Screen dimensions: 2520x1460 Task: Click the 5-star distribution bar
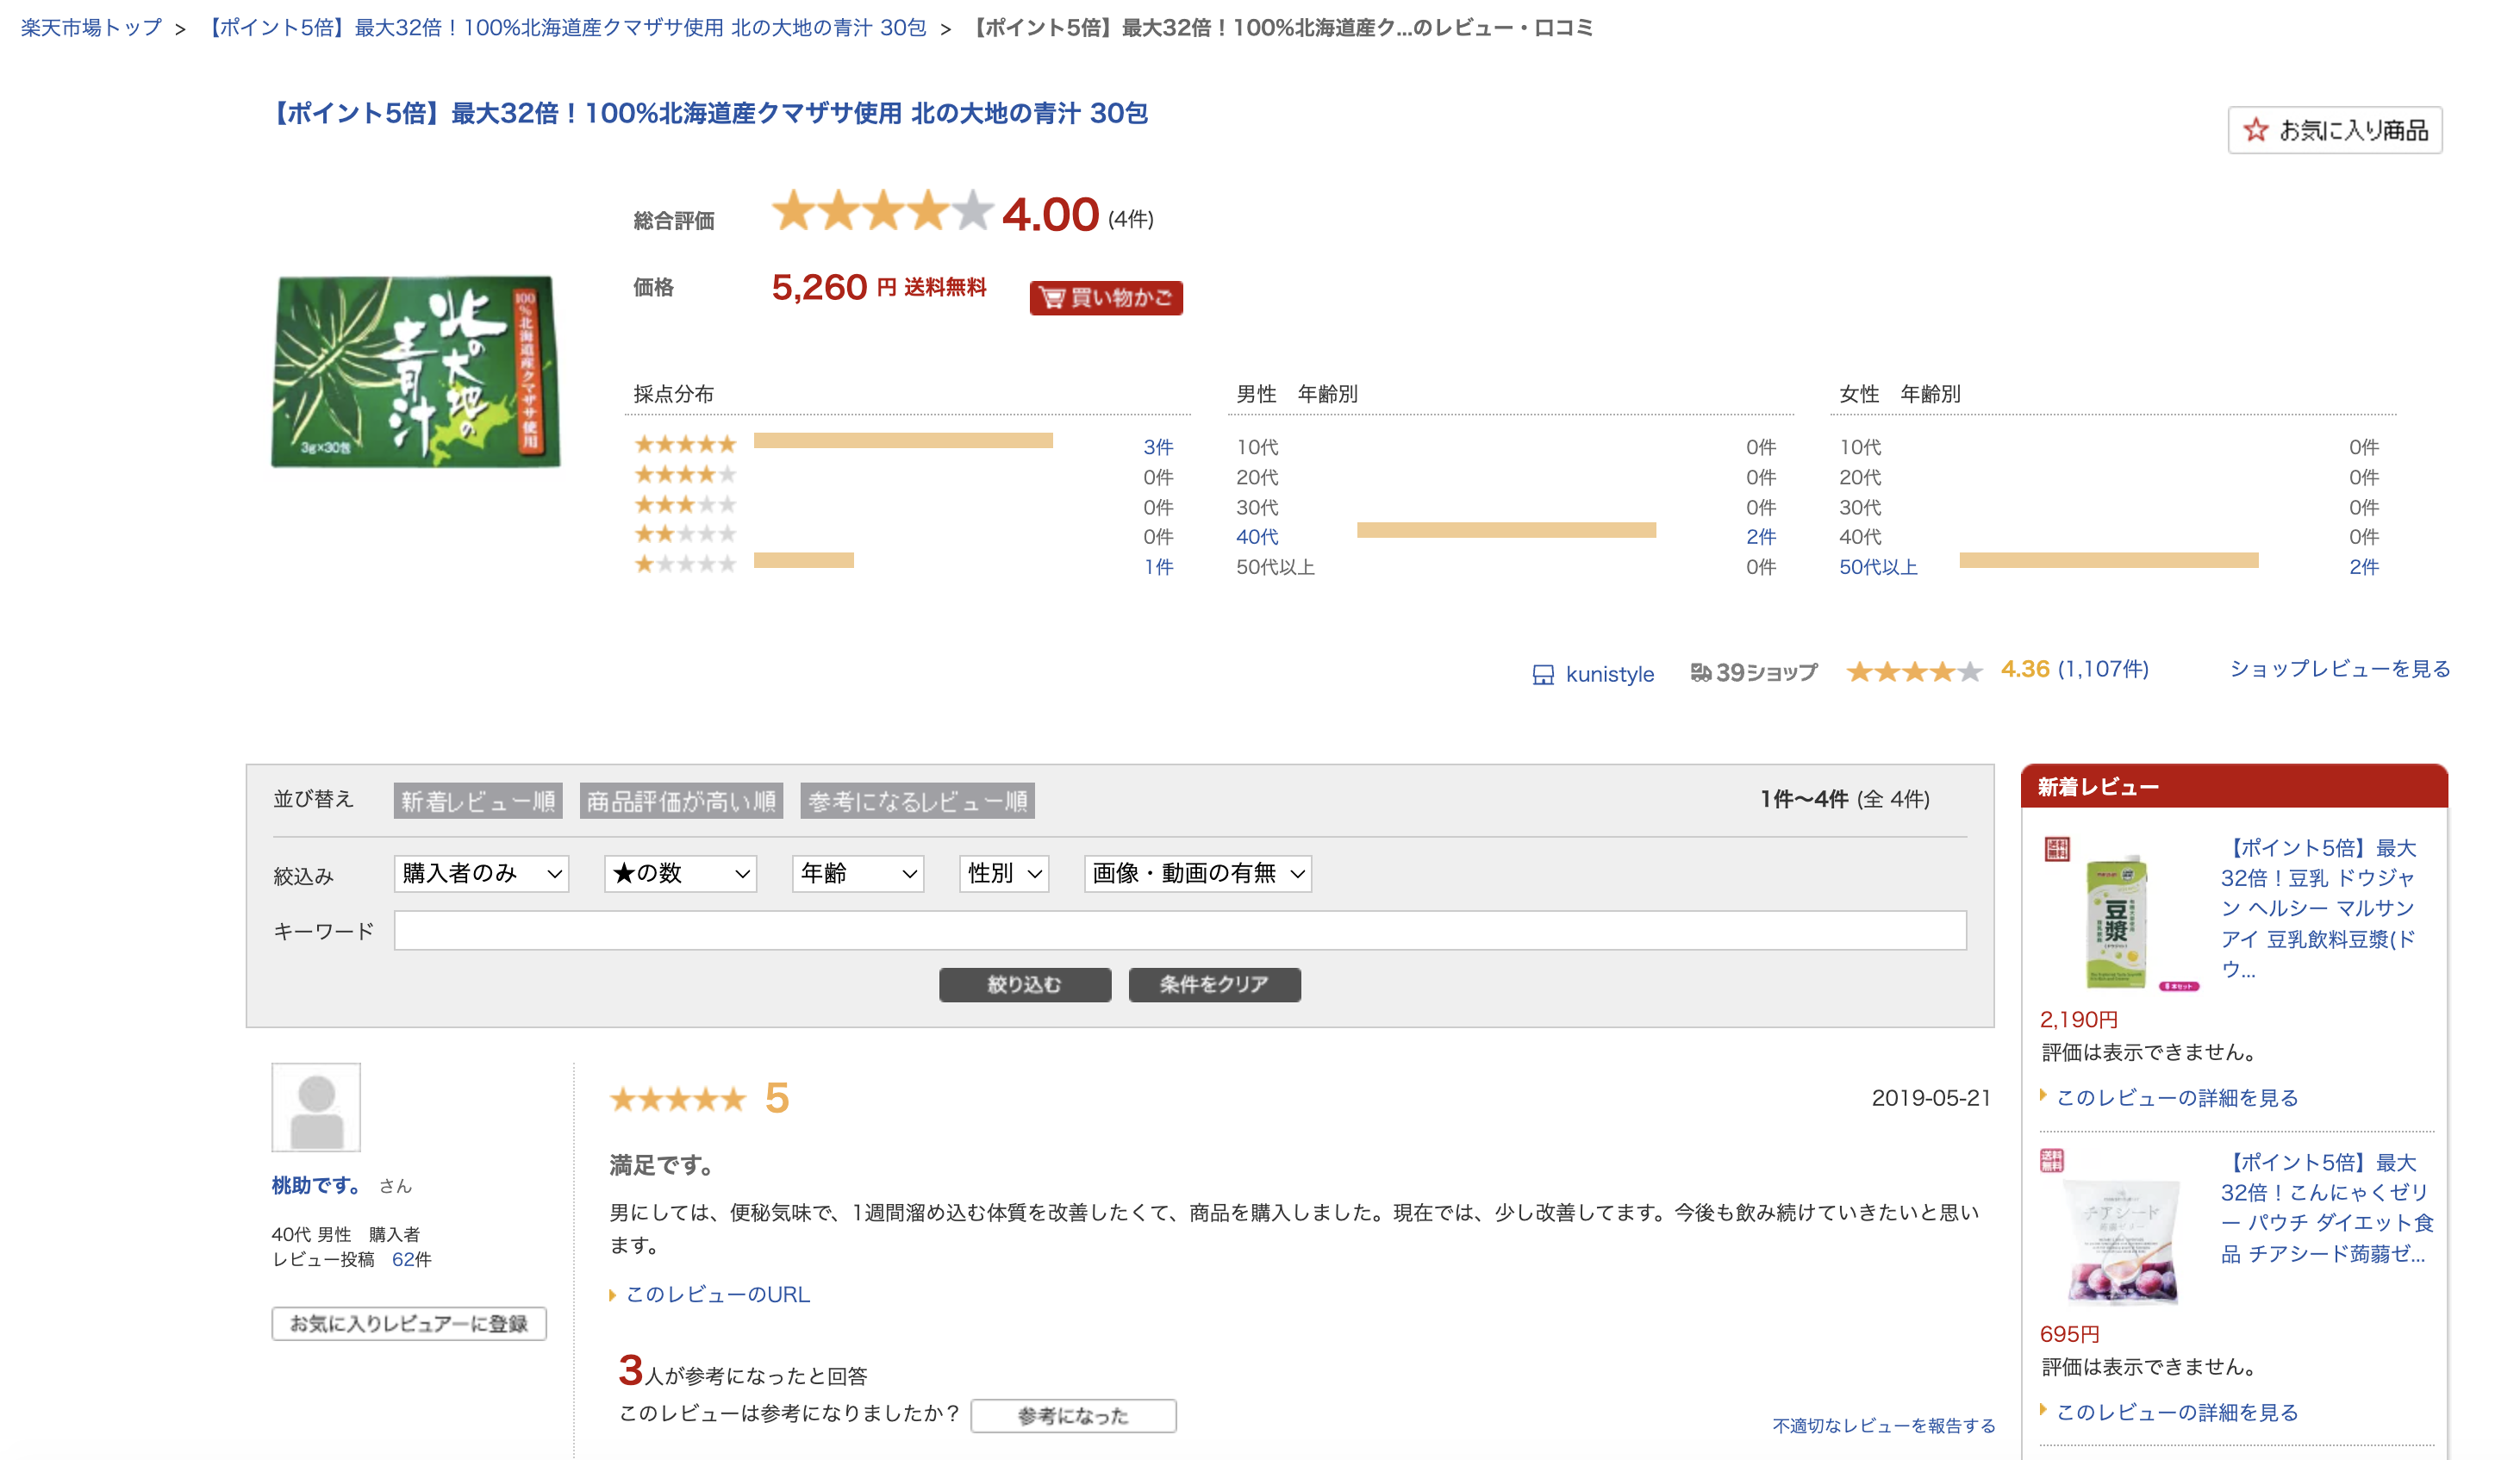tap(903, 440)
